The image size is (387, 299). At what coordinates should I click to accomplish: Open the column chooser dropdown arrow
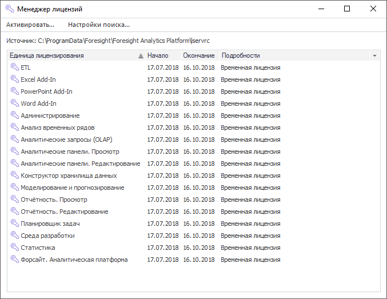[374, 56]
